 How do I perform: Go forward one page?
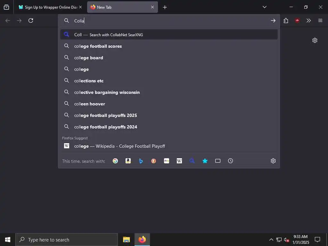coord(19,20)
